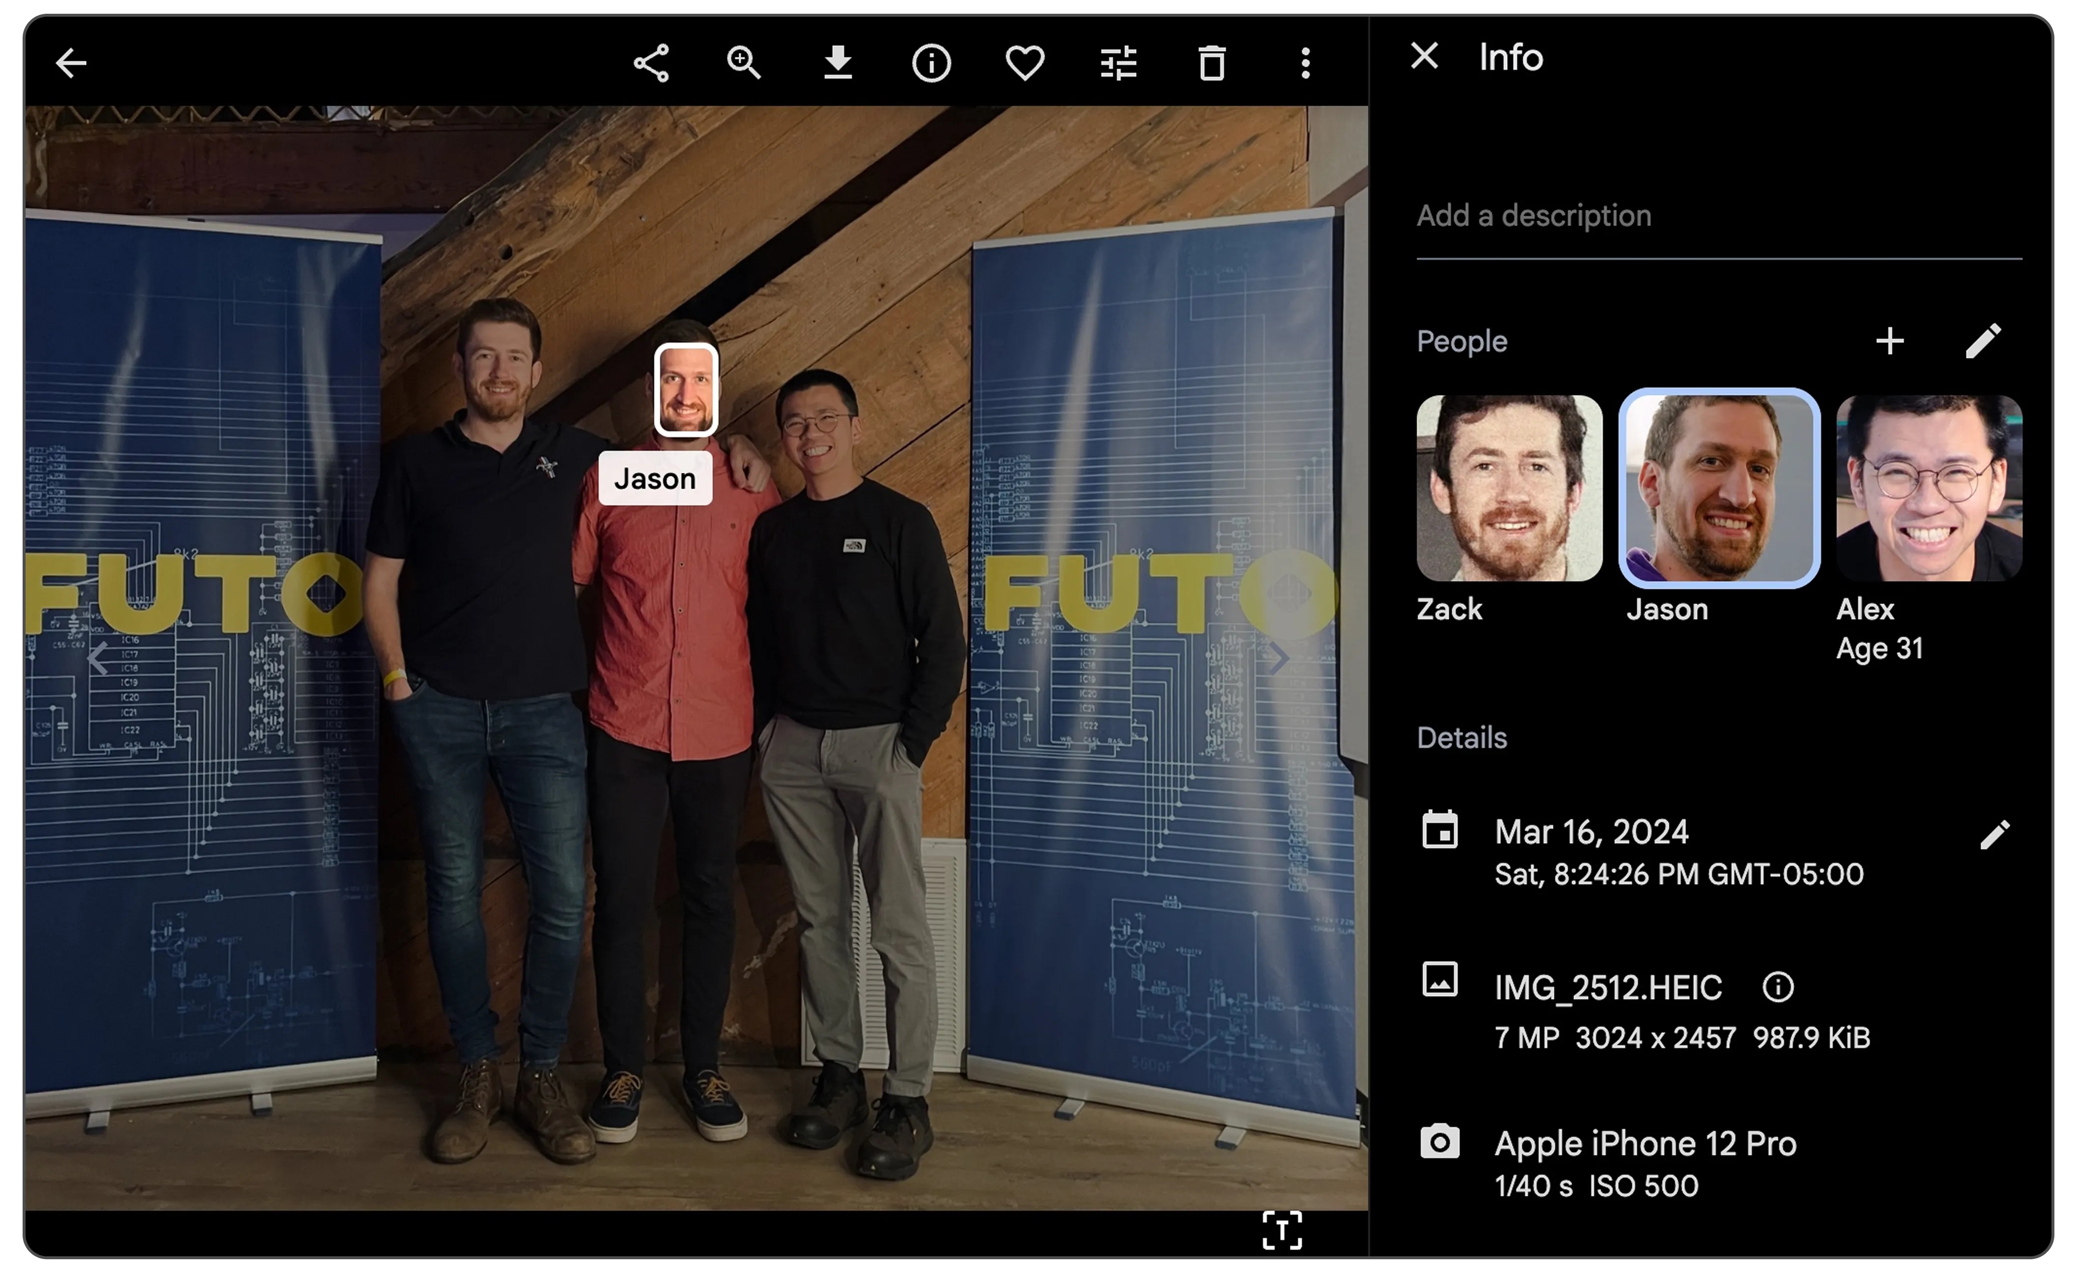Click the Jason name tag on photo
This screenshot has width=2077, height=1273.
point(655,478)
